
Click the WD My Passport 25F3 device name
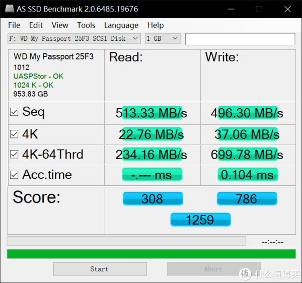click(x=53, y=56)
